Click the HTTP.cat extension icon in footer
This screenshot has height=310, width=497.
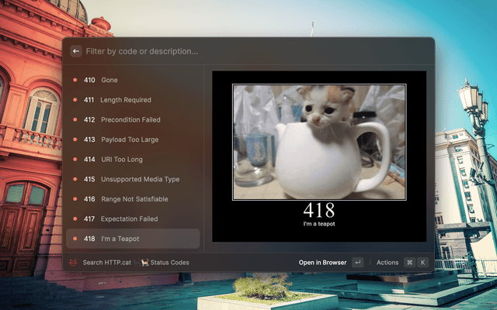(74, 263)
